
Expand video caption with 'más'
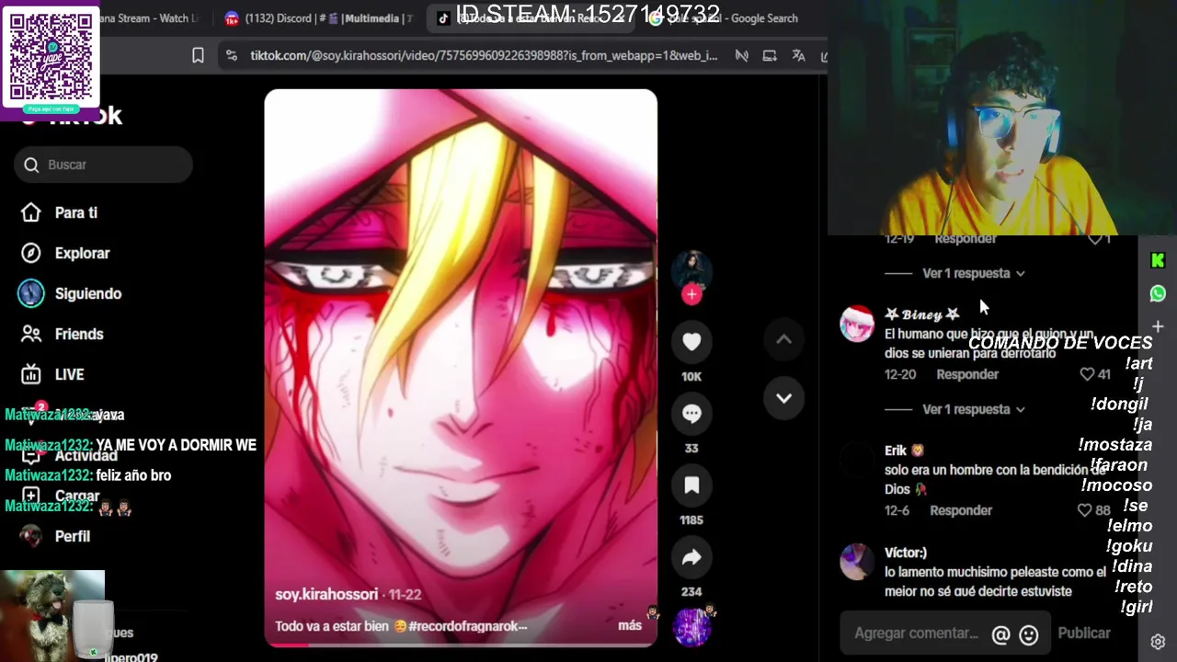point(630,625)
